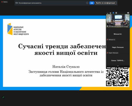Select the 'Надія Левошко' participant tile
The image size is (132, 106).
pos(118,47)
